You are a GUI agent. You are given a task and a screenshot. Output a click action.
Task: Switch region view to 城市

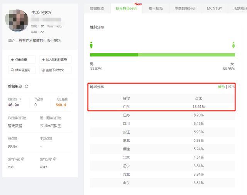click(x=231, y=87)
